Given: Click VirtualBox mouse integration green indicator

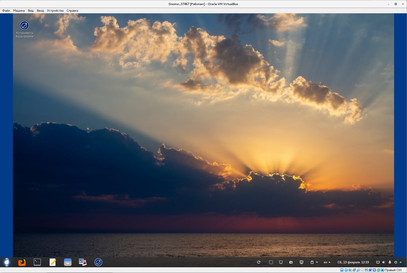Looking at the screenshot, I should [378, 270].
